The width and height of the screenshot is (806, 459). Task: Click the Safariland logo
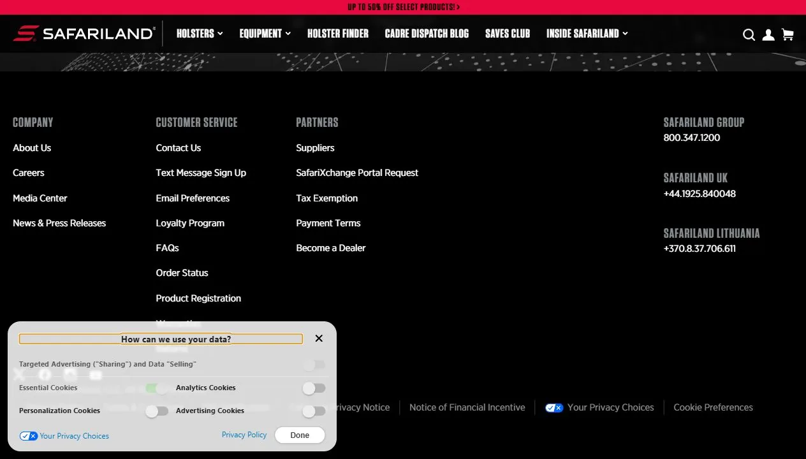click(x=84, y=33)
